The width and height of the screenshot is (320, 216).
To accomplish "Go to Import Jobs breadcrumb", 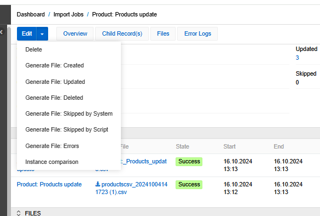I will pyautogui.click(x=68, y=14).
